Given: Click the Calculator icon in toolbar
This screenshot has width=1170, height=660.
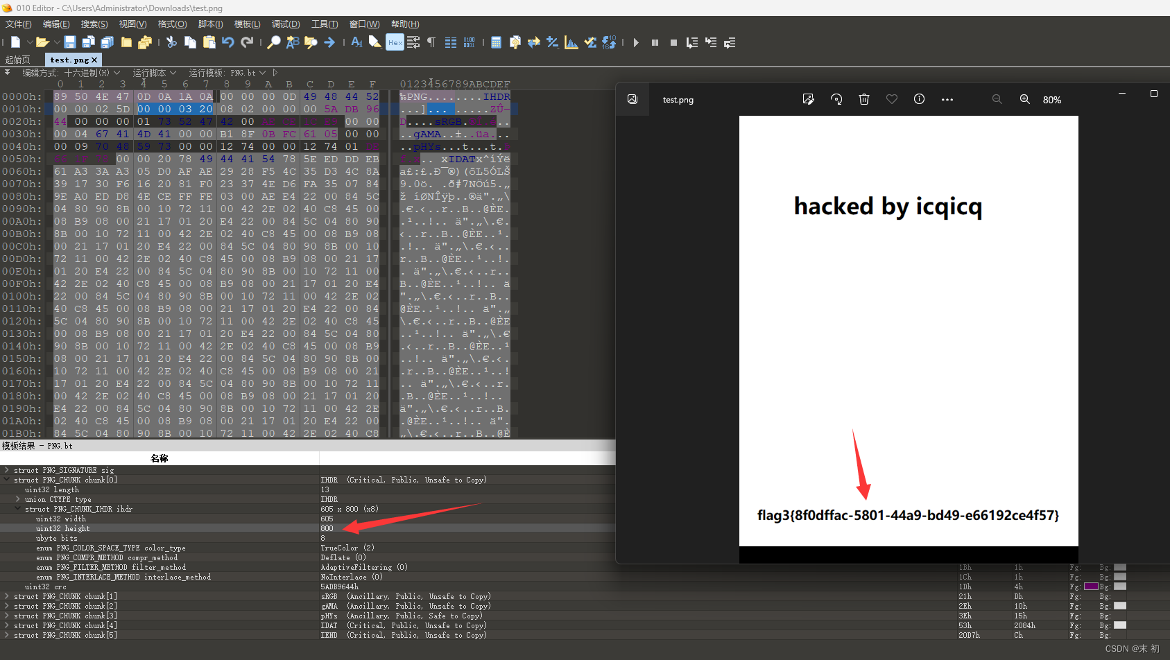Looking at the screenshot, I should 496,42.
